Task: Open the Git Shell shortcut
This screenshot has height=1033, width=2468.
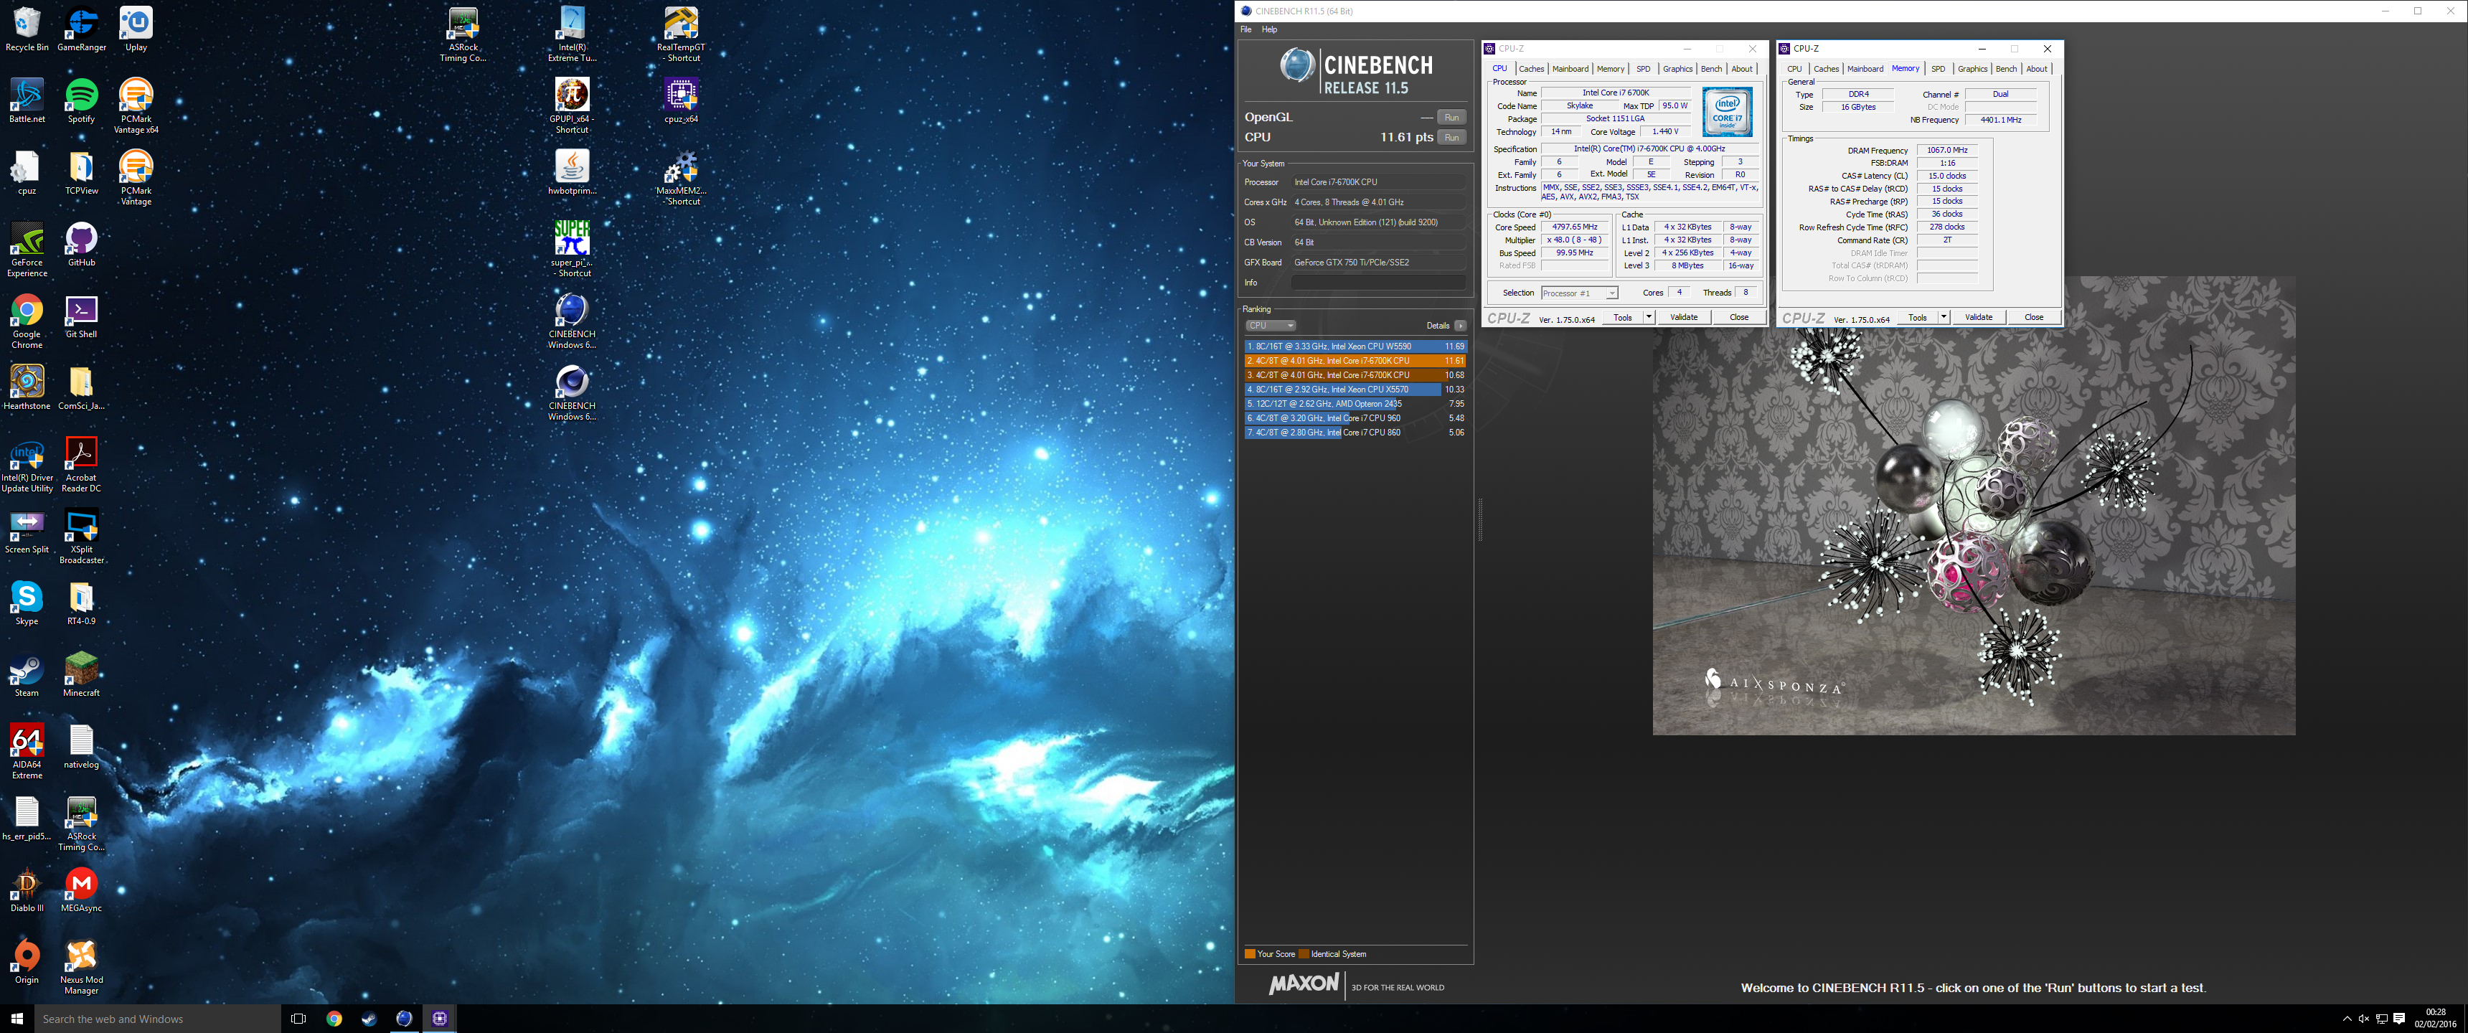Action: (x=82, y=316)
